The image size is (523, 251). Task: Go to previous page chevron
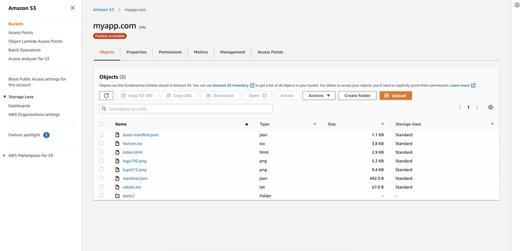pos(460,108)
